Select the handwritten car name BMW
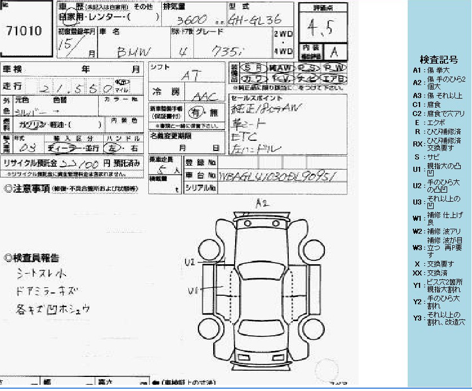Image resolution: width=472 pixels, height=391 pixels. (134, 52)
